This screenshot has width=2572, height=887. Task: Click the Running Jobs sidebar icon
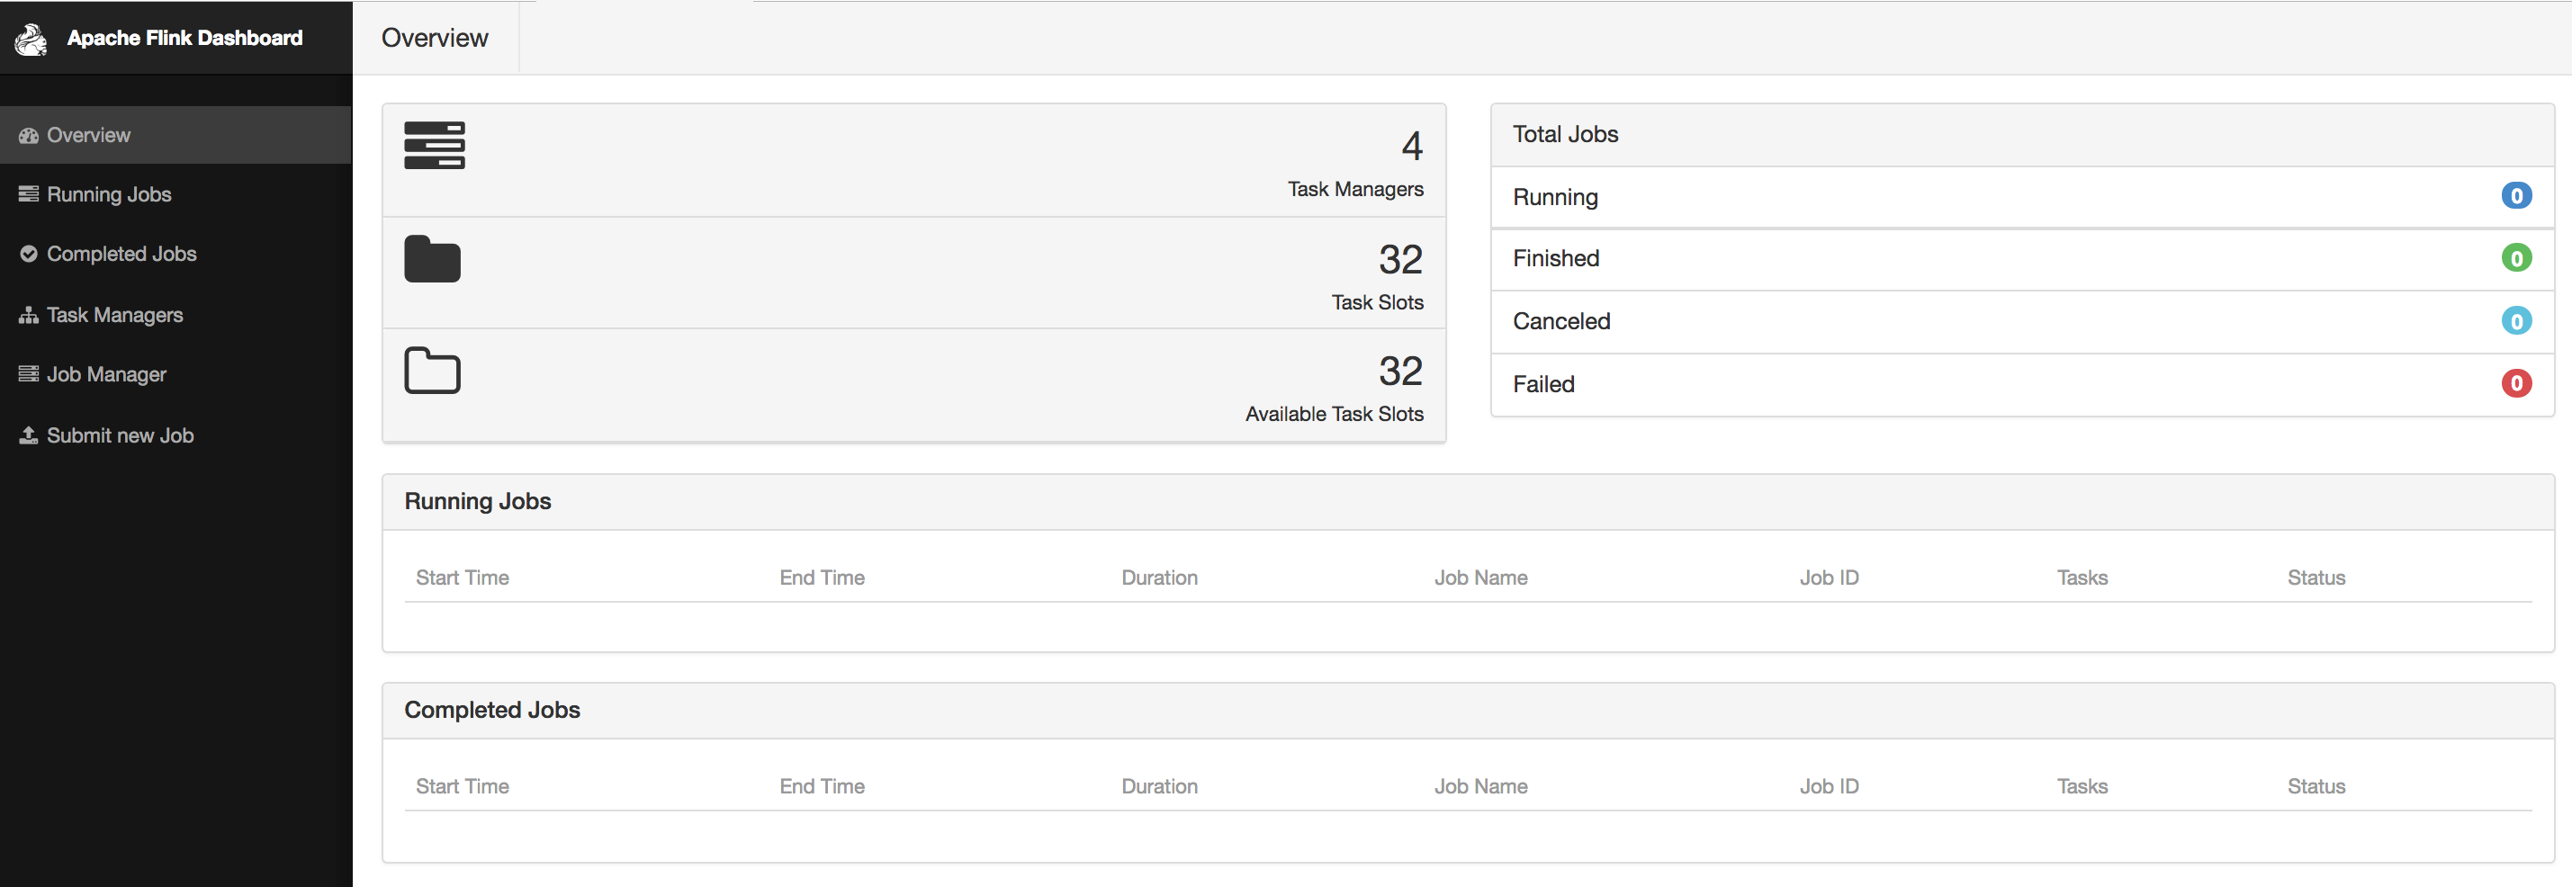point(29,194)
